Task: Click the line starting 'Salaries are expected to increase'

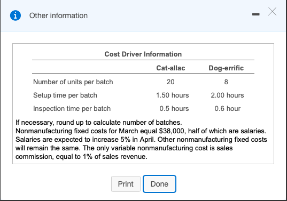Action: (x=141, y=140)
